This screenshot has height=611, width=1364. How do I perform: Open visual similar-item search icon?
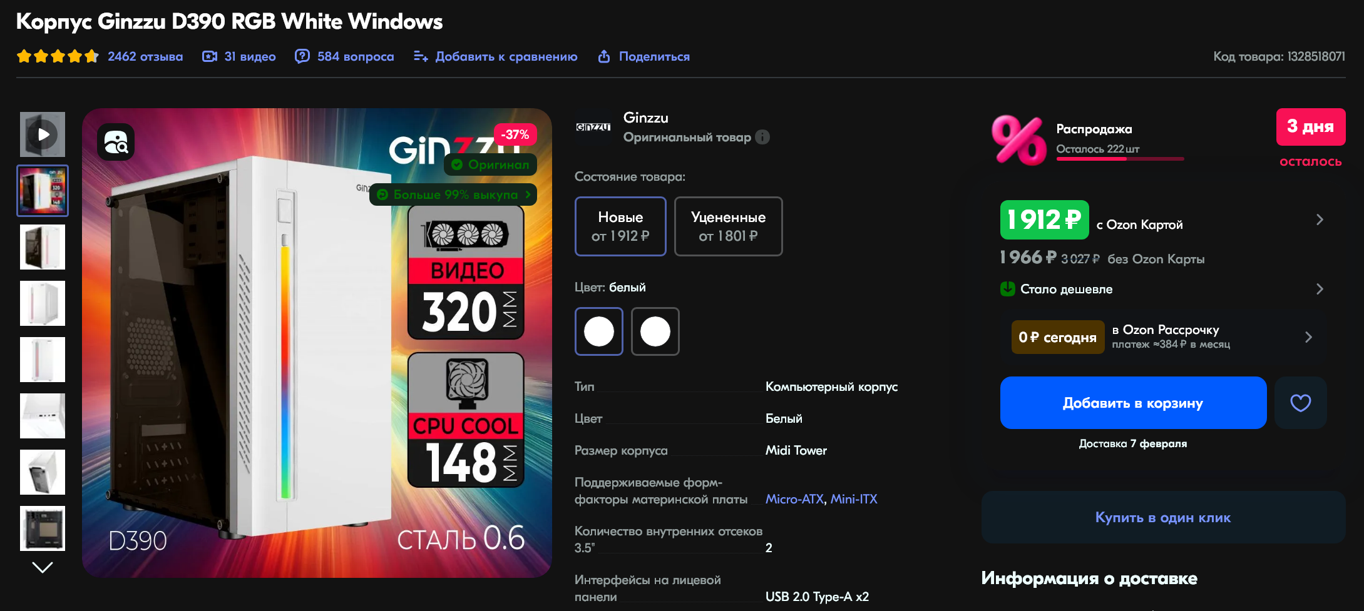pos(116,142)
